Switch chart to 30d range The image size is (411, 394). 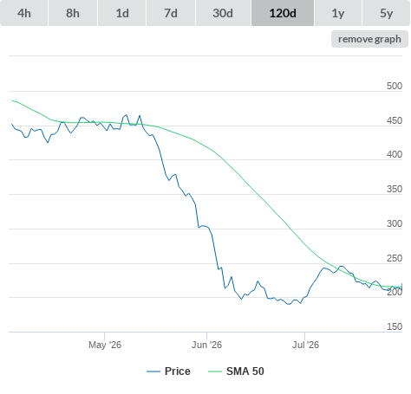[223, 13]
